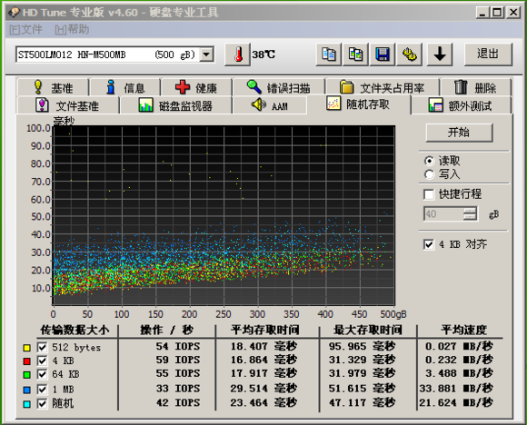This screenshot has height=425, width=527.
Task: Copy screenshot to clipboard icon
Action: (x=355, y=54)
